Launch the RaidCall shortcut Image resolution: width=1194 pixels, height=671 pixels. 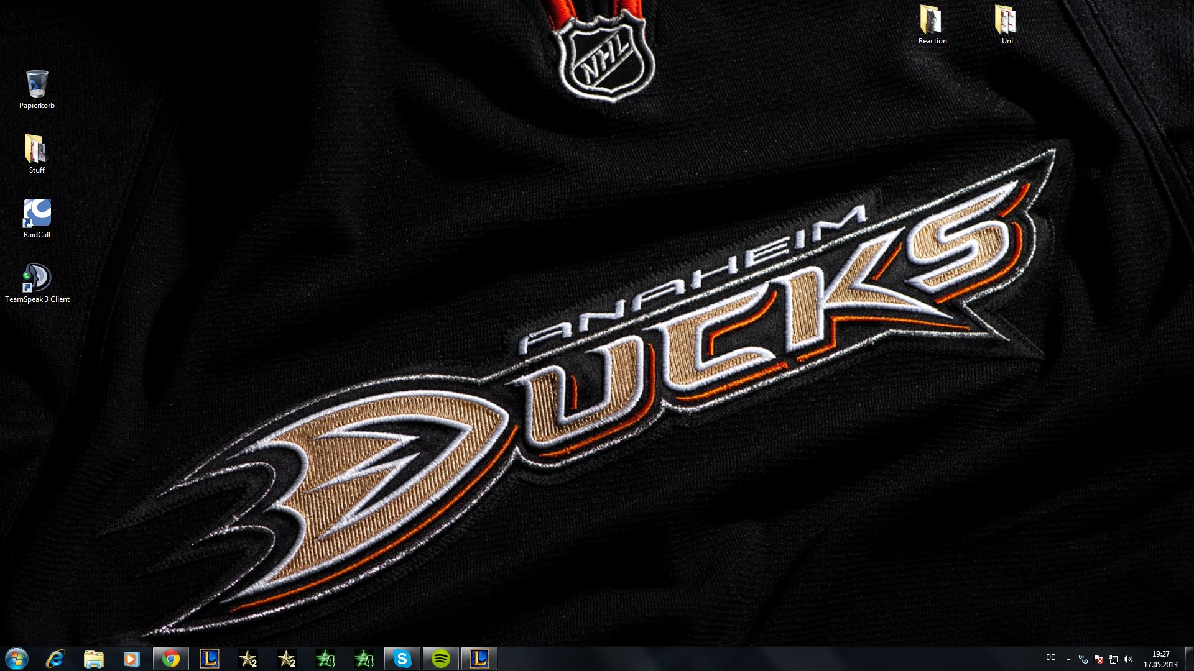tap(37, 219)
